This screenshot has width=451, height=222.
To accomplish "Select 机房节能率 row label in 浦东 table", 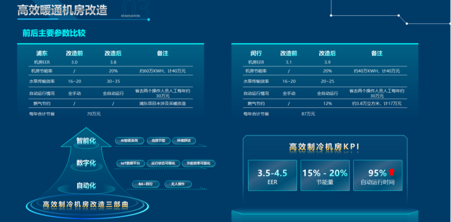I will 42,71.
